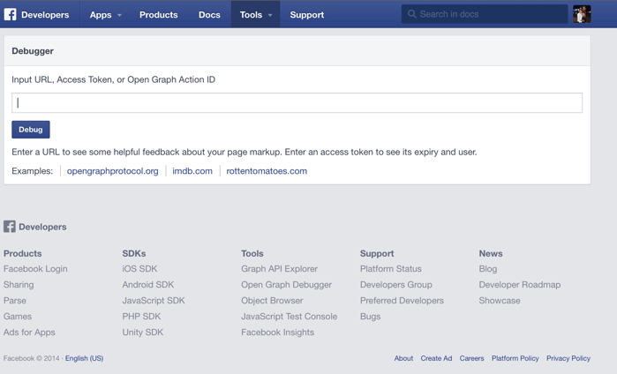Open Platform Policy footer link
Image resolution: width=617 pixels, height=374 pixels.
coord(515,358)
